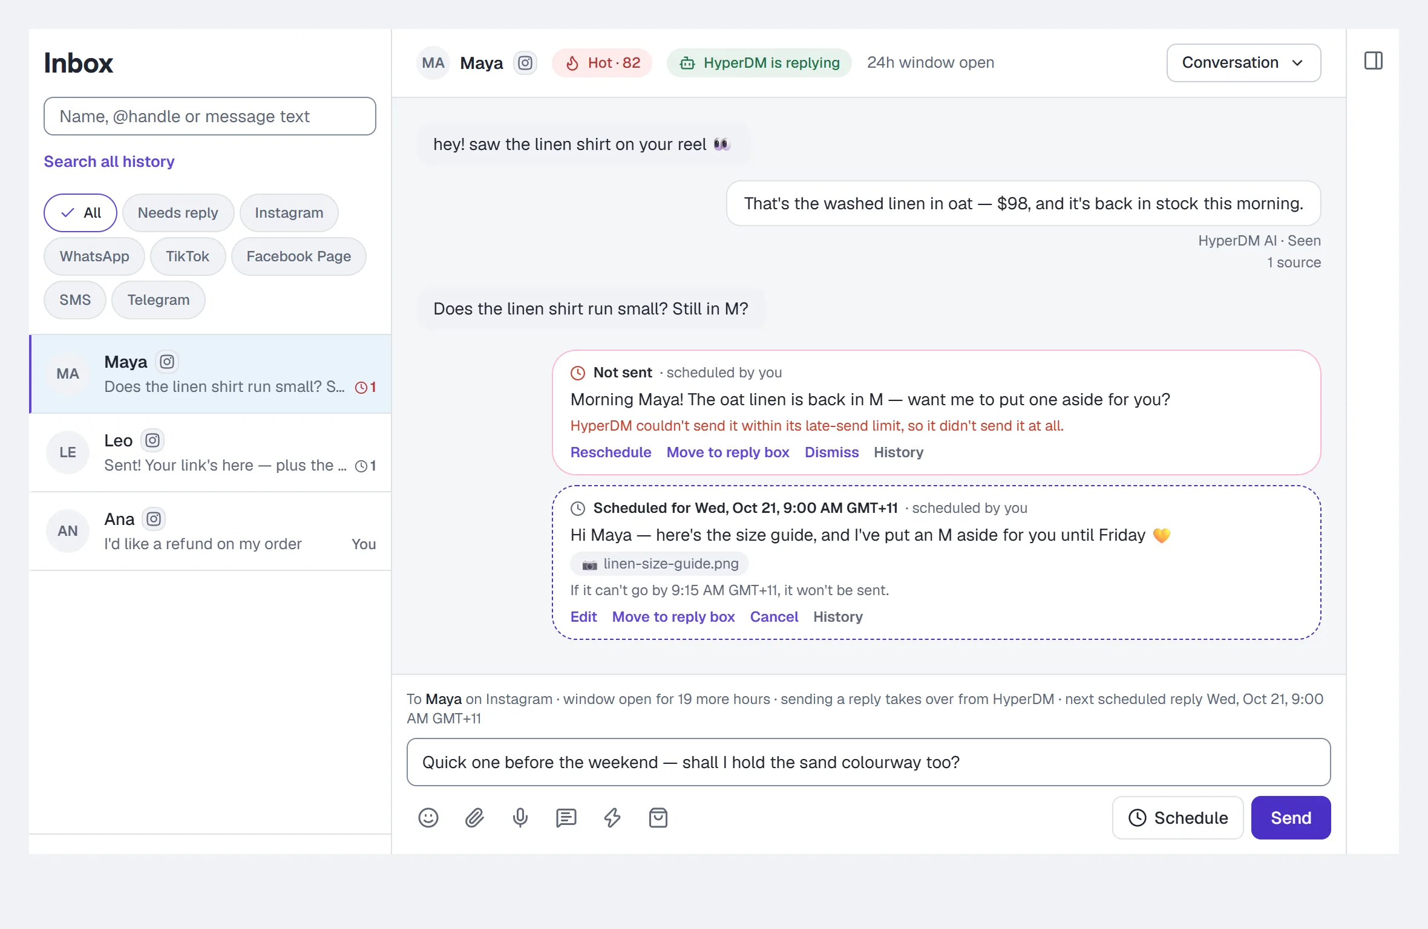Image resolution: width=1428 pixels, height=929 pixels.
Task: Attach a file with the paperclip icon
Action: pos(474,818)
